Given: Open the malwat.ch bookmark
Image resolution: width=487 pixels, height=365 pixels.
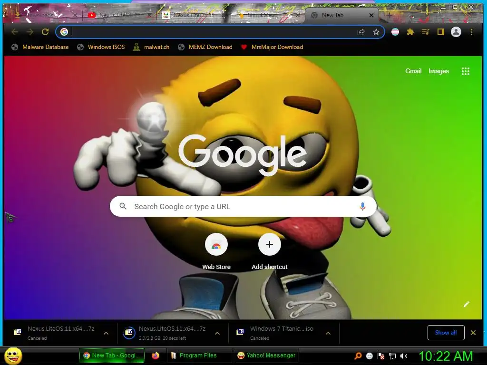Looking at the screenshot, I should (151, 47).
